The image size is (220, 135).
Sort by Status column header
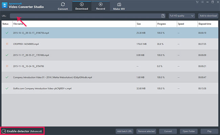[x=5, y=24]
